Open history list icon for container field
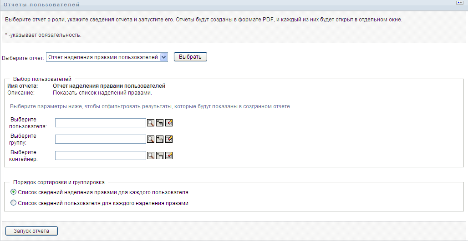Viewport: 468px width, 241px height. (x=160, y=156)
